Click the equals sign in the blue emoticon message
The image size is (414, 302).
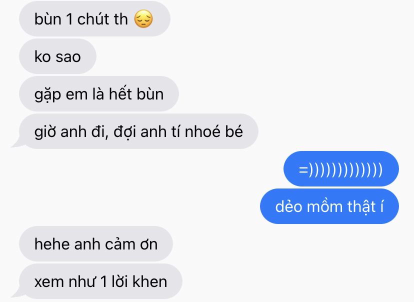(303, 169)
